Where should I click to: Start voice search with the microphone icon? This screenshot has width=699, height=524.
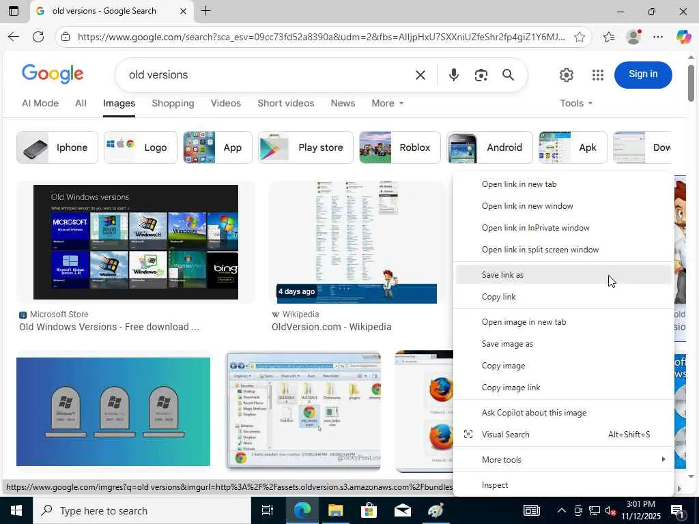point(454,75)
